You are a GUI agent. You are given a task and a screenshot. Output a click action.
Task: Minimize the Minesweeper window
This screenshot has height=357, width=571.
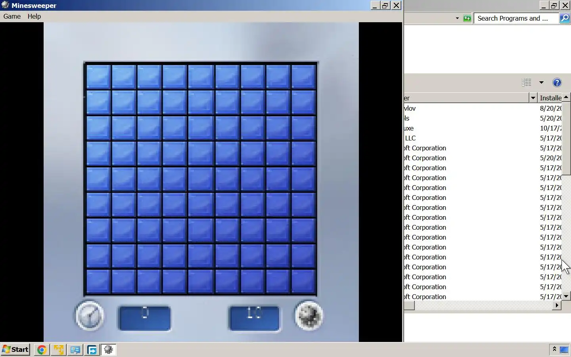(375, 5)
